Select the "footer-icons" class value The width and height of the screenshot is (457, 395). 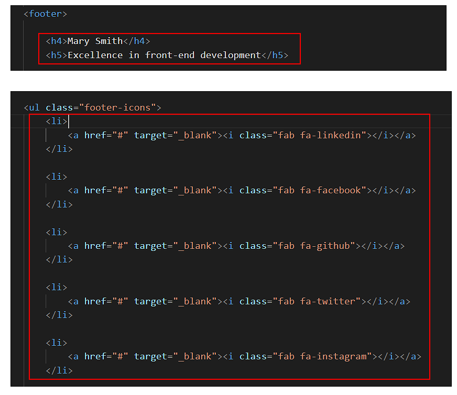[117, 107]
